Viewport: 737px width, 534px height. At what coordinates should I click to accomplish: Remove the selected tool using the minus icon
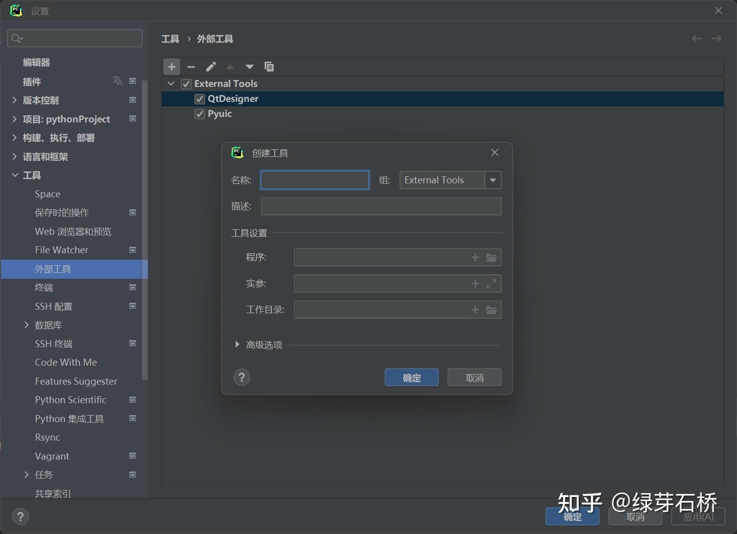(191, 66)
